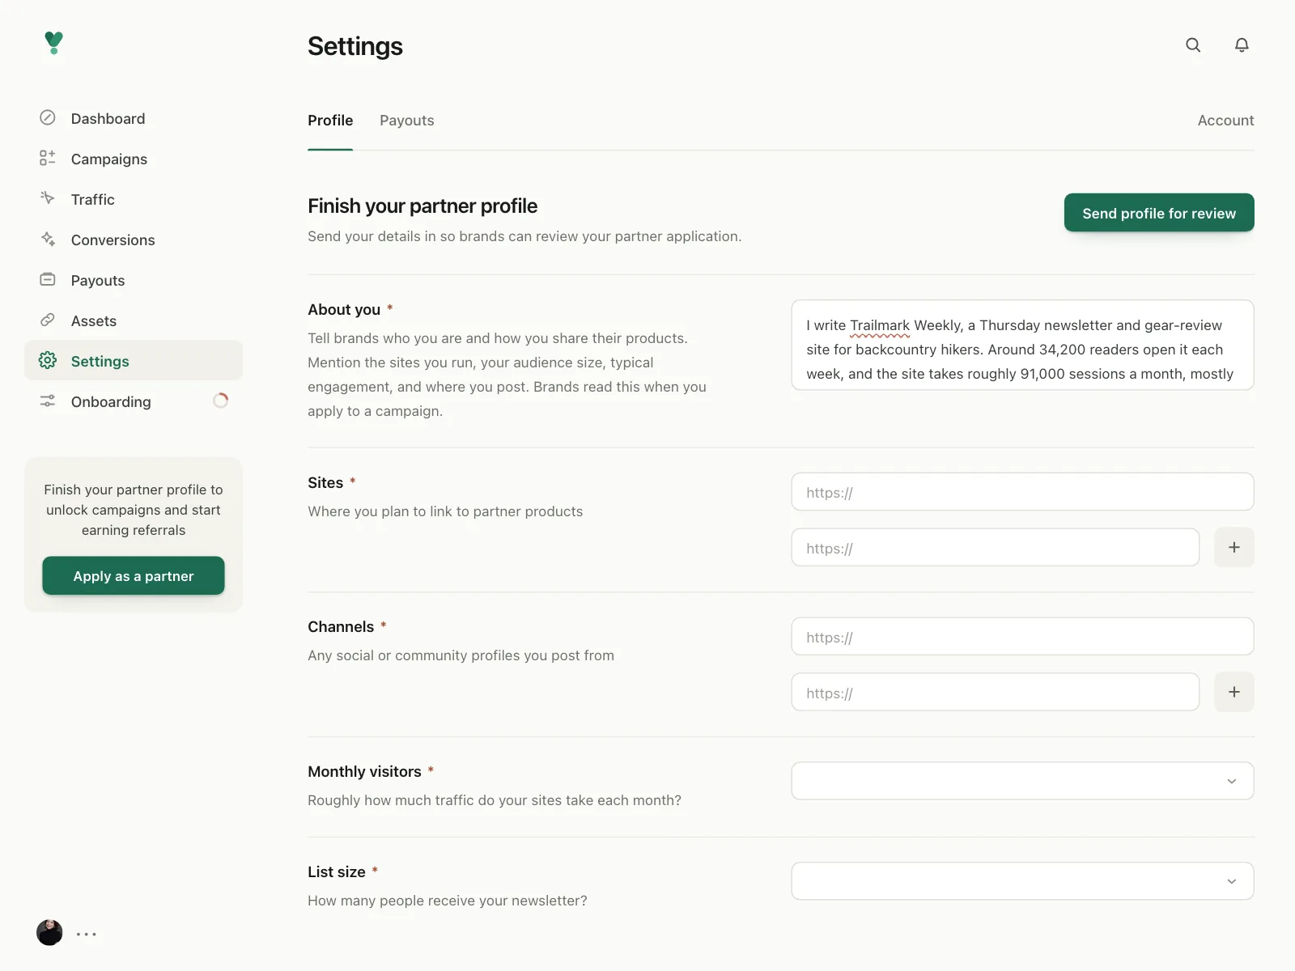Expand the List size dropdown
1295x971 pixels.
pyautogui.click(x=1023, y=881)
